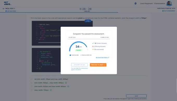This screenshot has height=101, width=177.
Task: Click the horizontal scrollbar in the HTML code block
Action: (x=49, y=43)
